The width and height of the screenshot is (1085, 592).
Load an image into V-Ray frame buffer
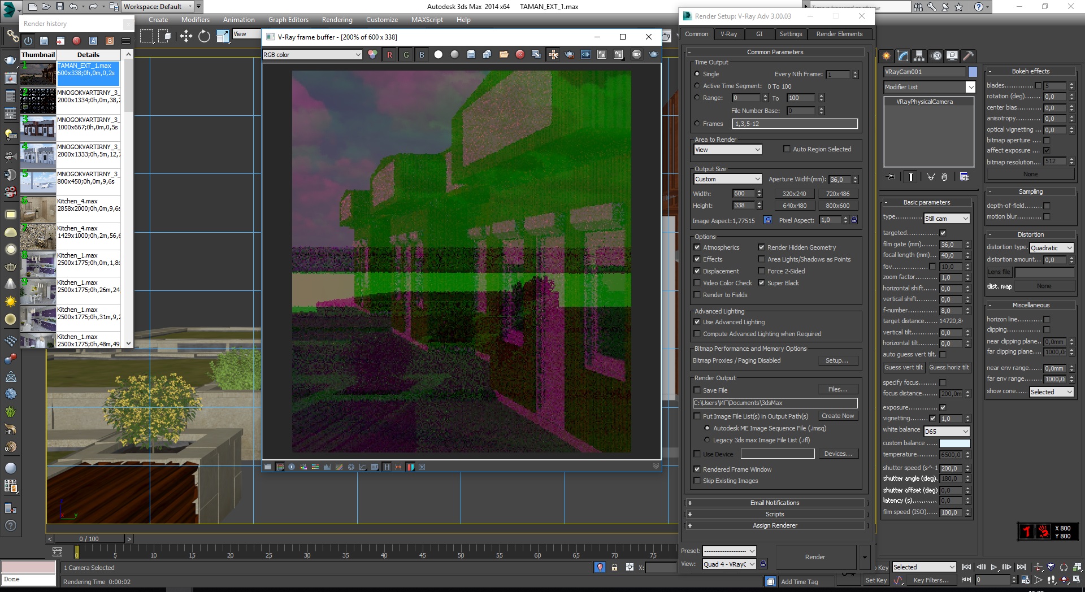point(504,55)
